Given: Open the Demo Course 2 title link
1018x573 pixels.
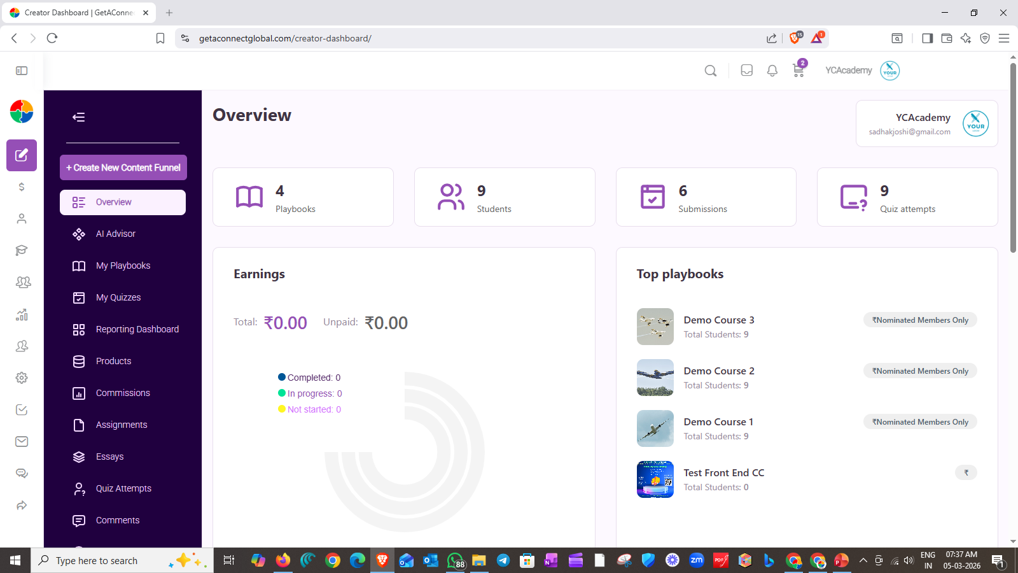Looking at the screenshot, I should tap(719, 371).
